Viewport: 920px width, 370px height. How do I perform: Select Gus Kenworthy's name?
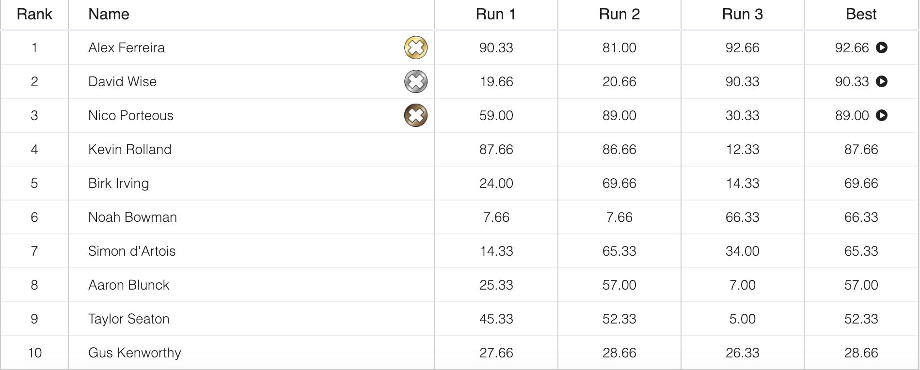tap(134, 353)
